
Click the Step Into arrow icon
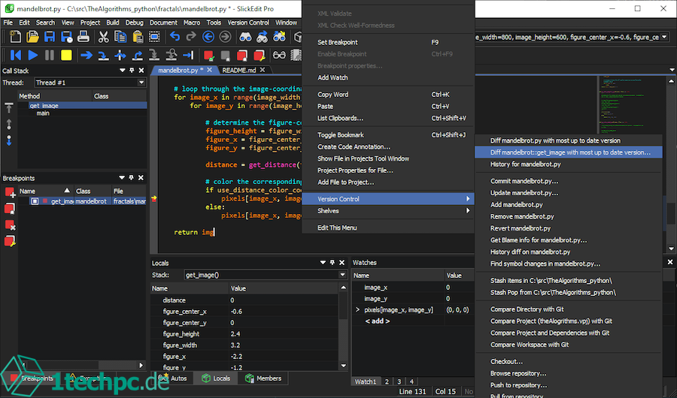(102, 55)
